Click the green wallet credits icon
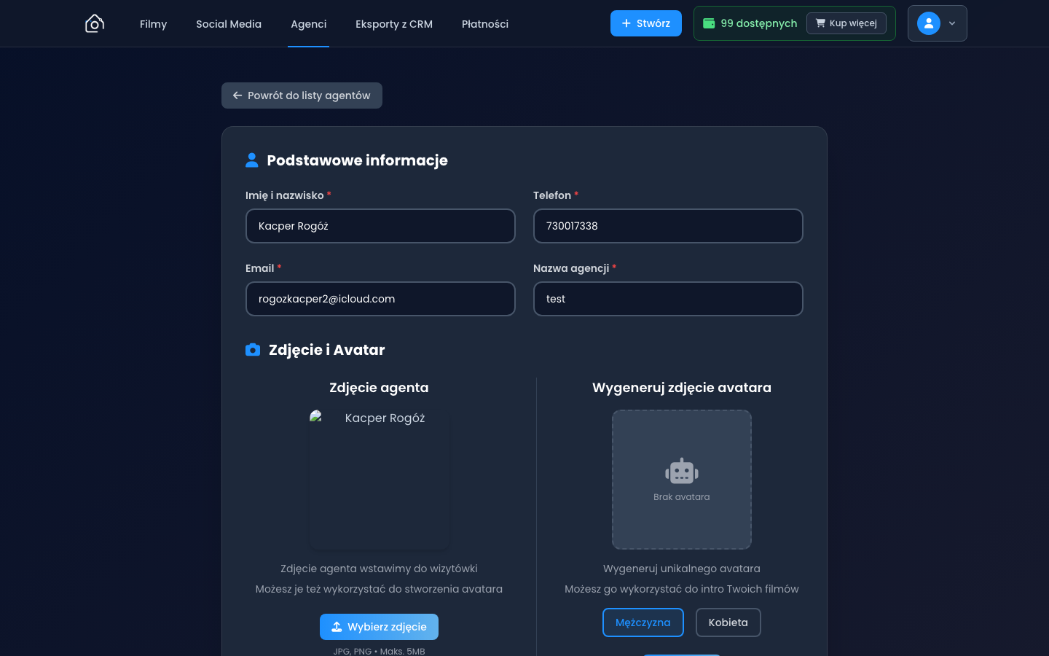The width and height of the screenshot is (1049, 656). tap(709, 23)
